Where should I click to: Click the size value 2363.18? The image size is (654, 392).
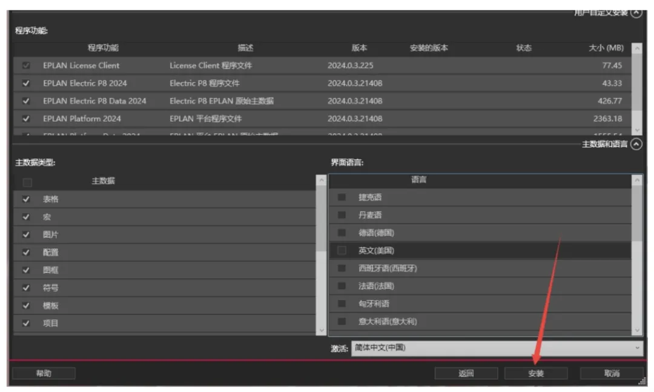pos(608,119)
